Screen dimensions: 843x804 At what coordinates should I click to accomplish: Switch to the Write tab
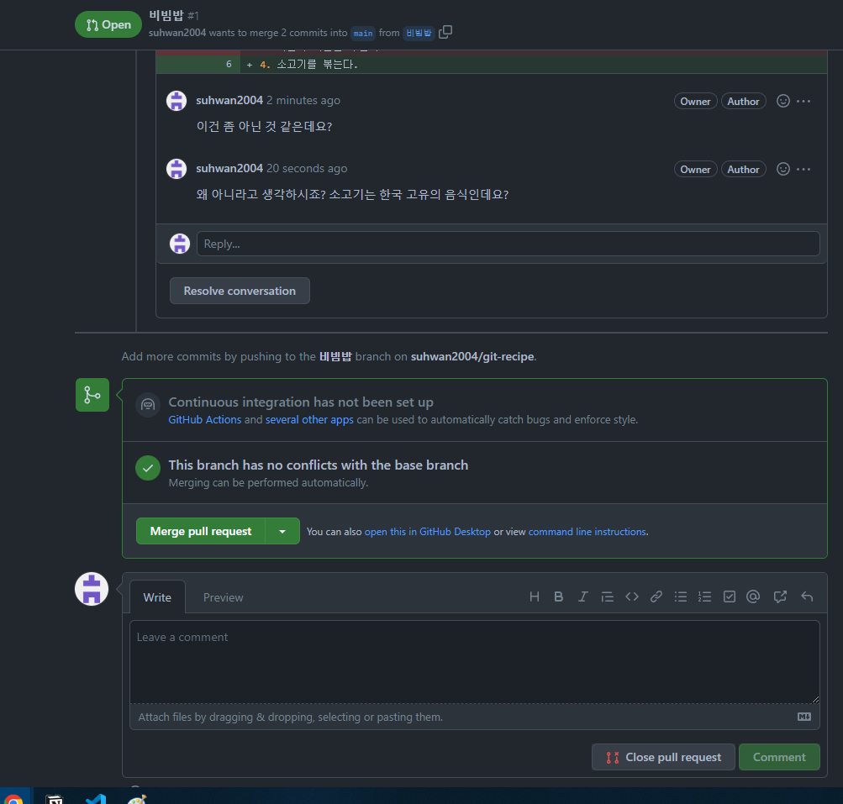point(157,597)
